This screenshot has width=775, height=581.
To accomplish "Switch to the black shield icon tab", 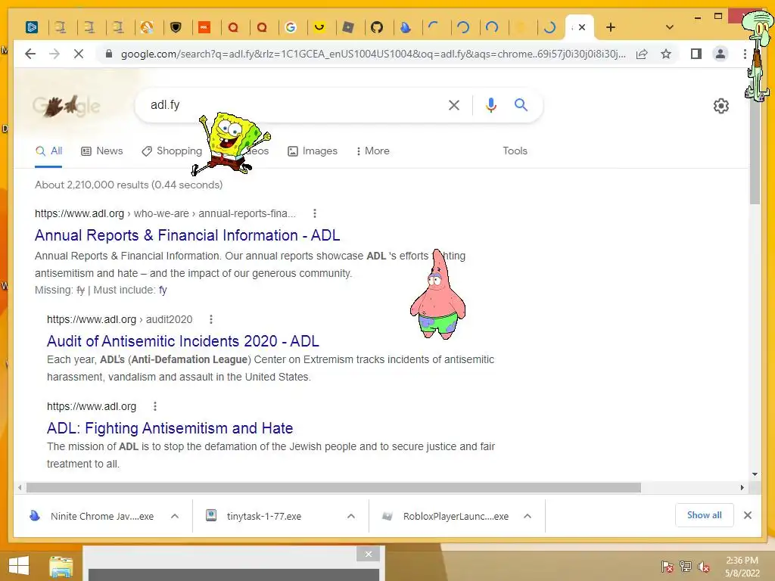I will pos(176,27).
